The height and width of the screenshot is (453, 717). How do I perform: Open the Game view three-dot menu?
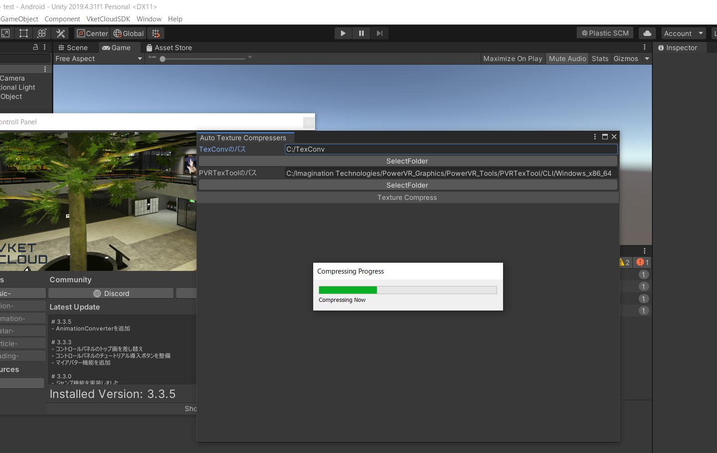click(x=645, y=47)
